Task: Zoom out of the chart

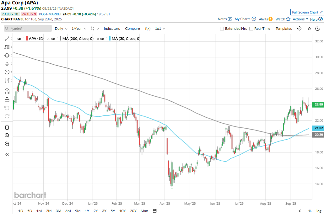Action: 7,144
